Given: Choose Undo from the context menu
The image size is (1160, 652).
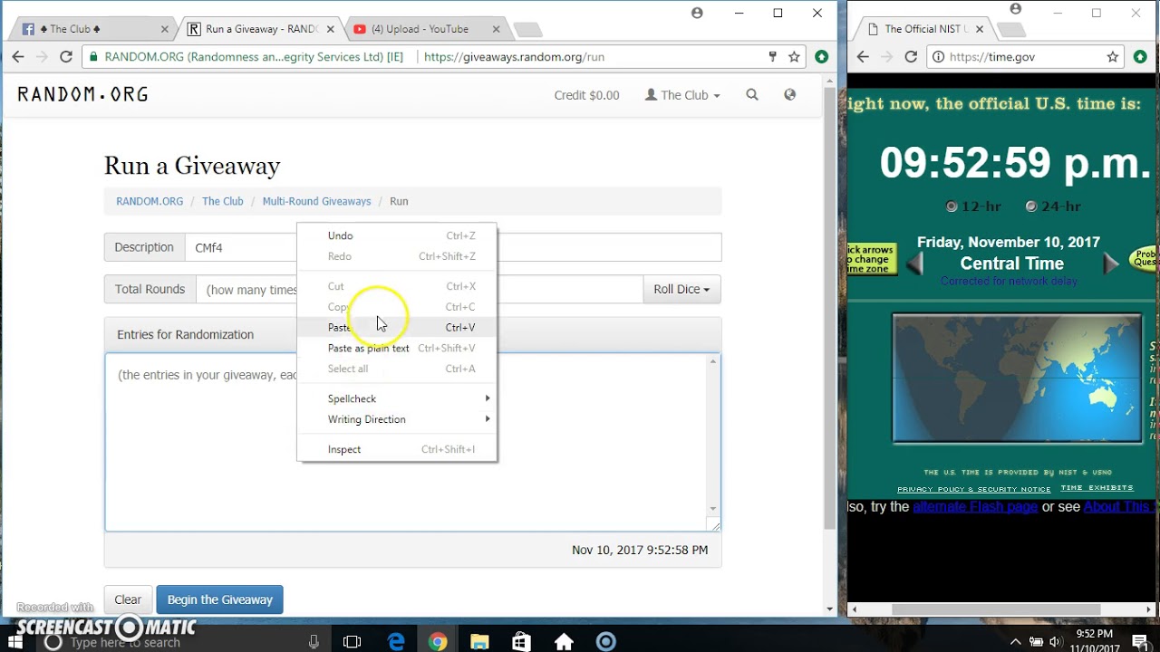Looking at the screenshot, I should click(397, 235).
